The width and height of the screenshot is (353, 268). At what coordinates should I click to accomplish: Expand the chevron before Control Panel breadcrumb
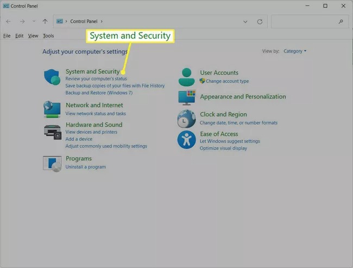(x=66, y=21)
